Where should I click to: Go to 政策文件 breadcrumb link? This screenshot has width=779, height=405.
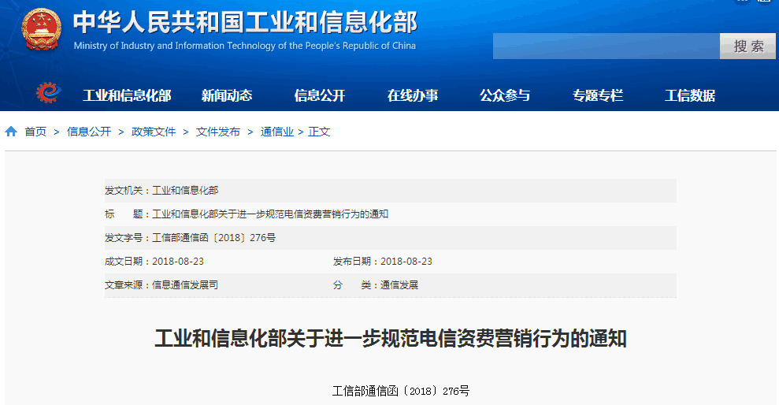(x=154, y=132)
